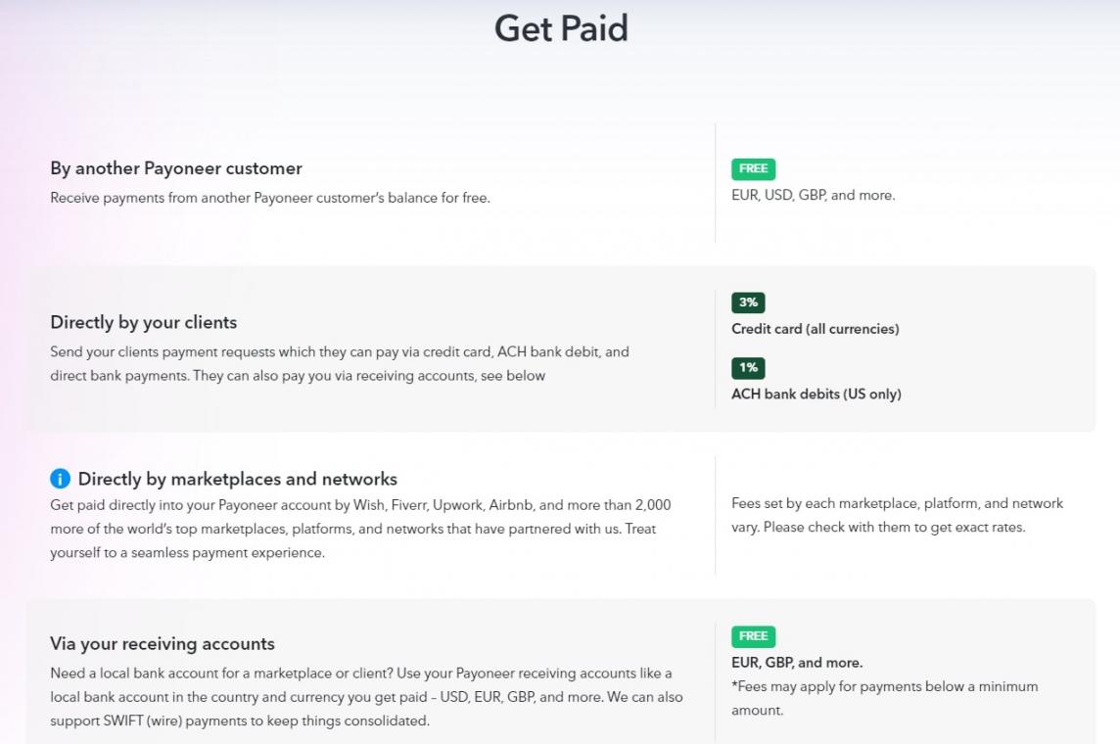
Task: Click the Wish, Fiverr, Upwork, Airbnb paragraph
Action: tap(359, 529)
